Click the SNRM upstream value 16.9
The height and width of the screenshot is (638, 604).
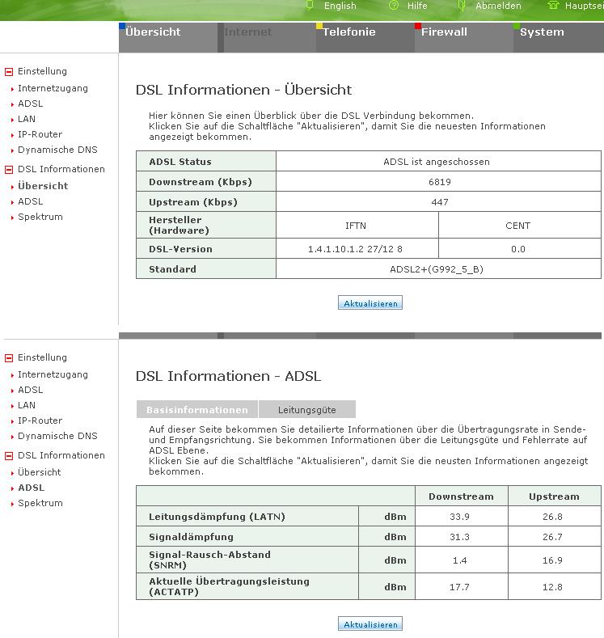(552, 560)
